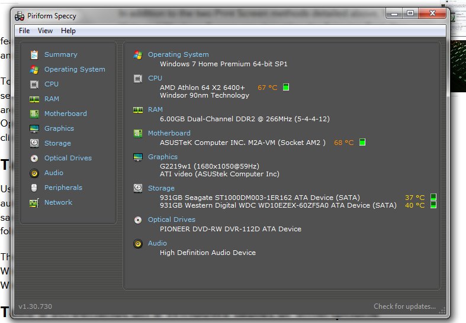Click Windows flag icon in summary pane
Screen dimensions: 466x323
pyautogui.click(x=138, y=54)
